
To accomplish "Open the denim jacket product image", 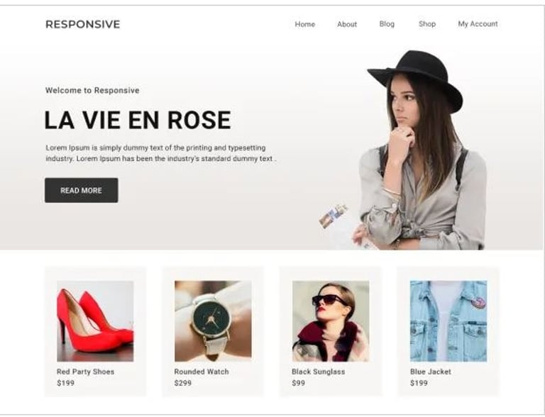I will point(448,321).
